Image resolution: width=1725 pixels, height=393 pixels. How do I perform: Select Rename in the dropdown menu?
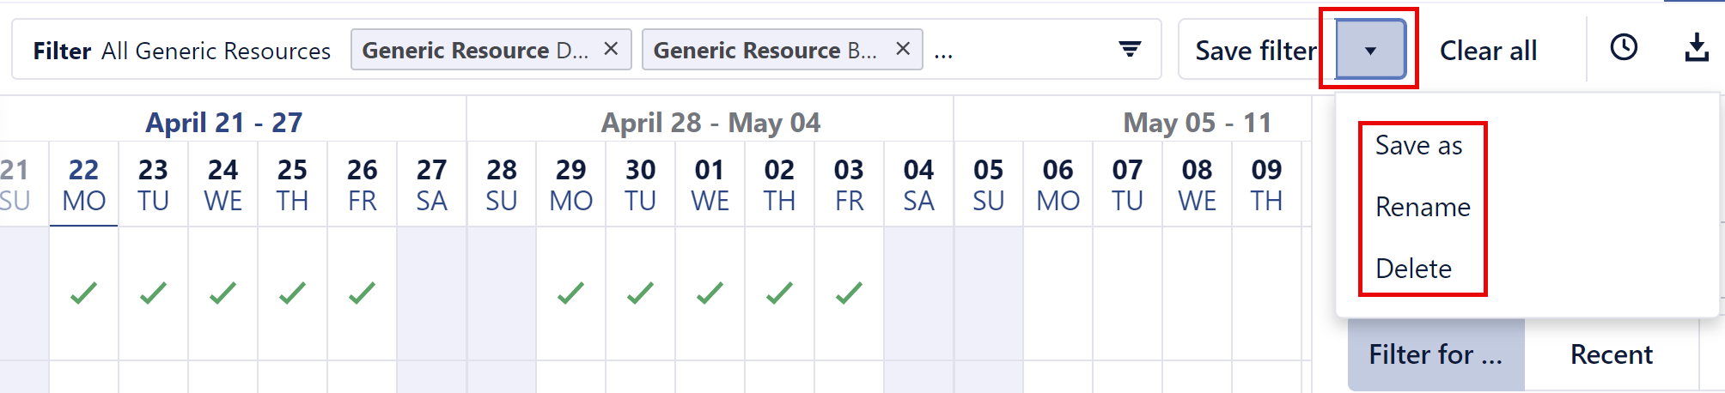pyautogui.click(x=1423, y=208)
